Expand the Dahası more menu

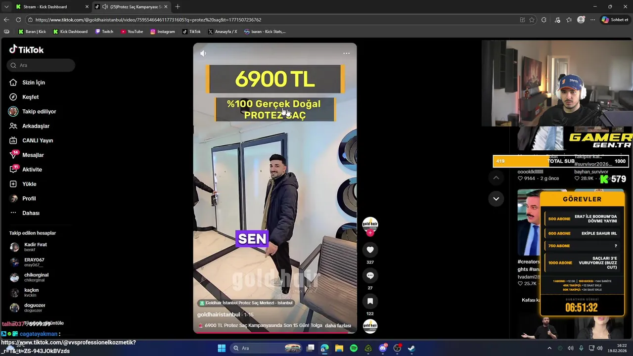(31, 213)
